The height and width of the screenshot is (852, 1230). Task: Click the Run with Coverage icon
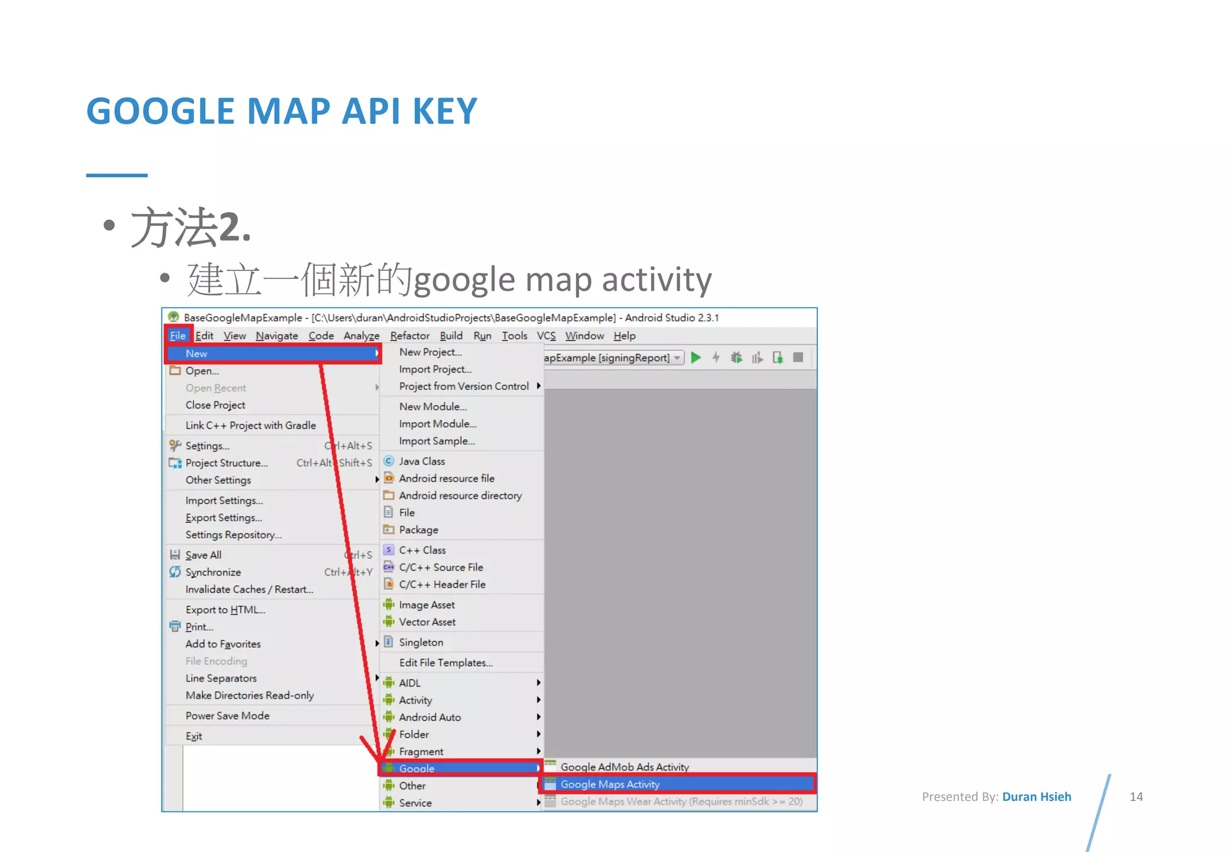[757, 358]
